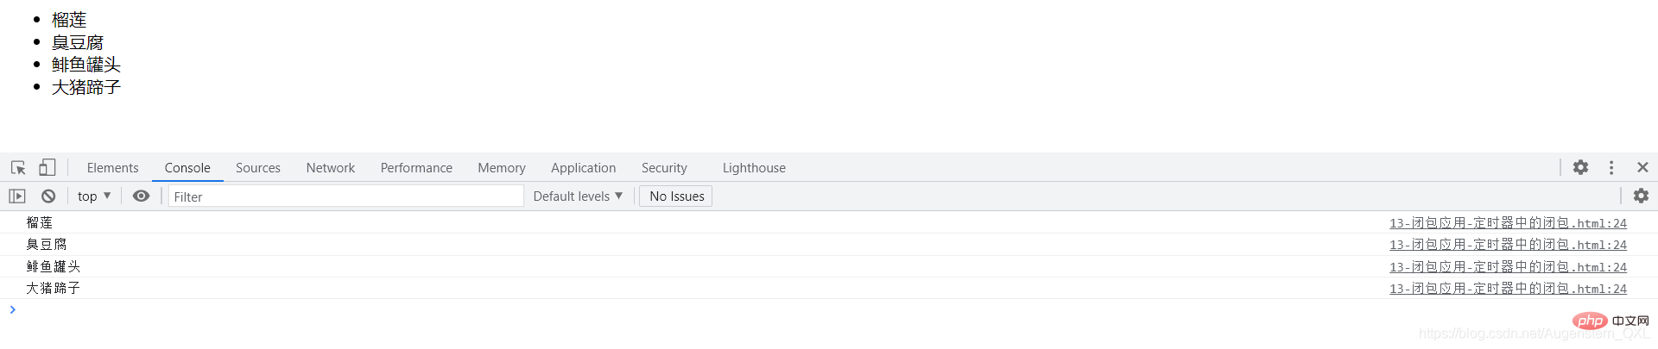This screenshot has width=1658, height=349.
Task: Show console sidebar via panel icon
Action: (17, 196)
